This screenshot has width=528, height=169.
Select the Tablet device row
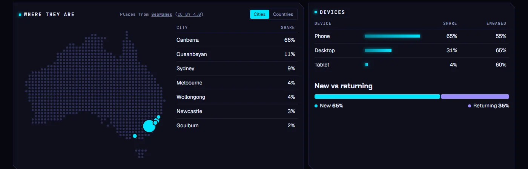(x=411, y=65)
